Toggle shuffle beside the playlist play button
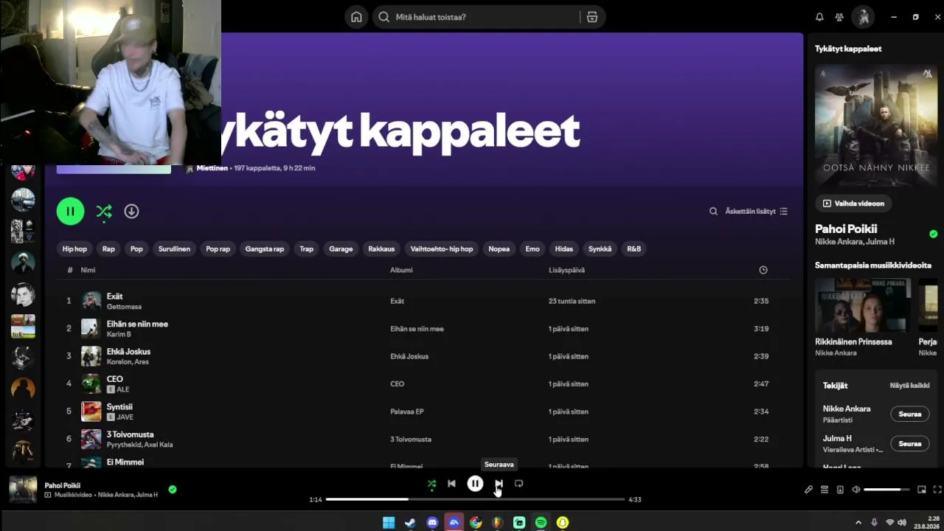 [x=104, y=212]
